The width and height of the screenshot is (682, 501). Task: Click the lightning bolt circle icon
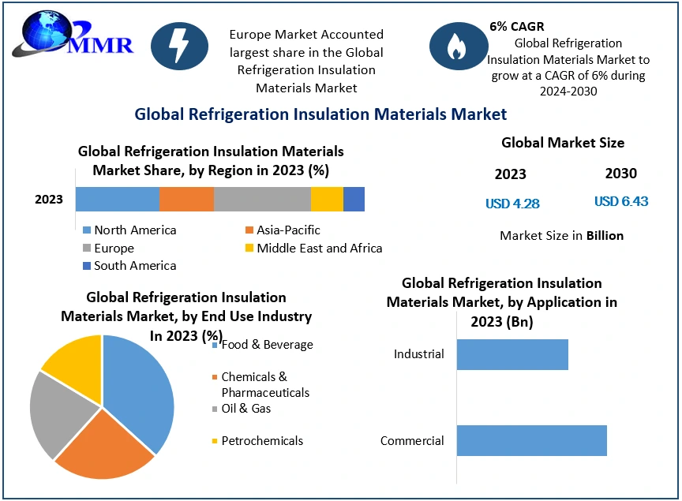point(179,46)
